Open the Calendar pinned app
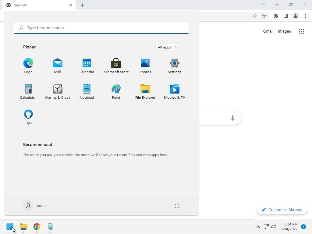Screen dimensions: 312x234 coord(87,66)
